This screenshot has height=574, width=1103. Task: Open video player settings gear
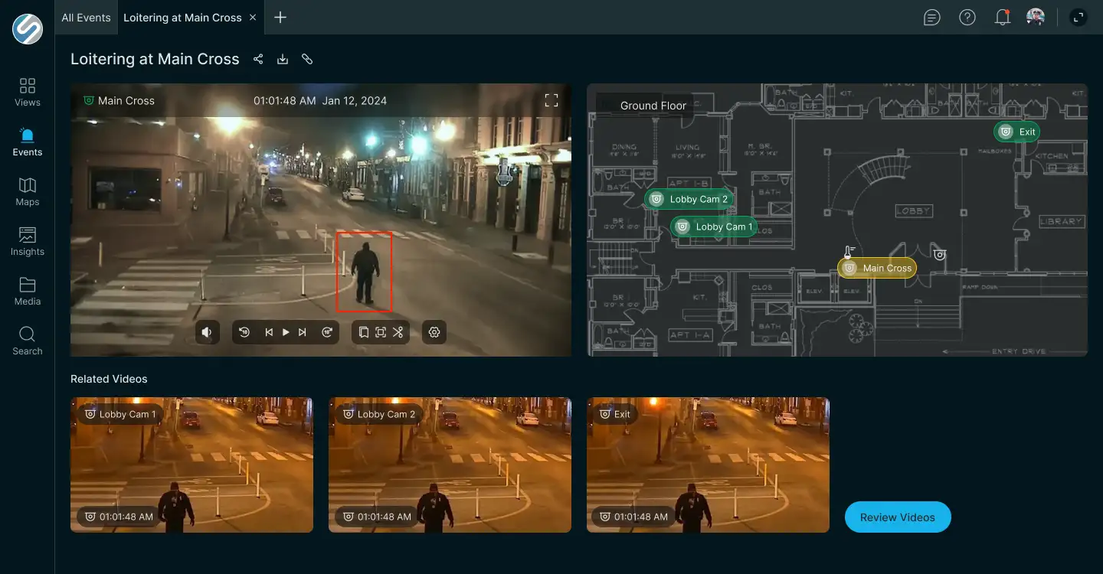pos(434,332)
